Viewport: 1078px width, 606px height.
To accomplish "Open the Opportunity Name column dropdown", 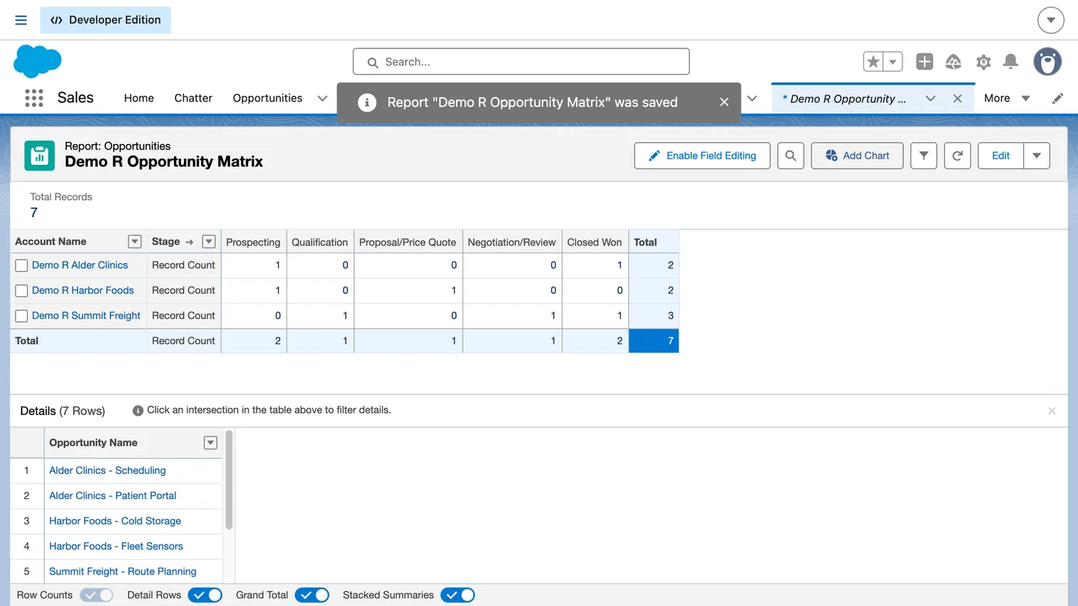I will point(210,443).
